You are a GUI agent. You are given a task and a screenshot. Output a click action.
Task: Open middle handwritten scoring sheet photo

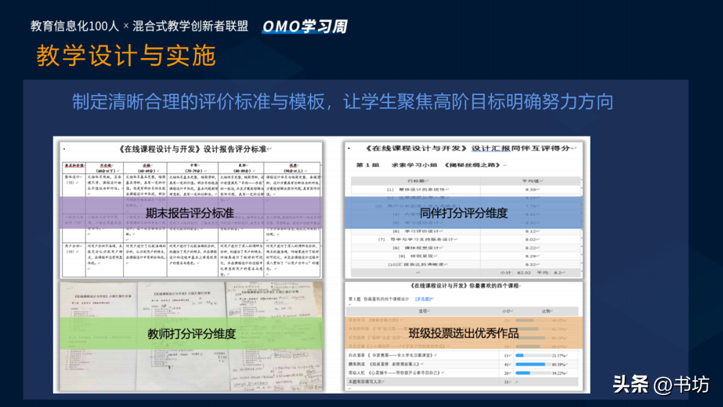(183, 337)
